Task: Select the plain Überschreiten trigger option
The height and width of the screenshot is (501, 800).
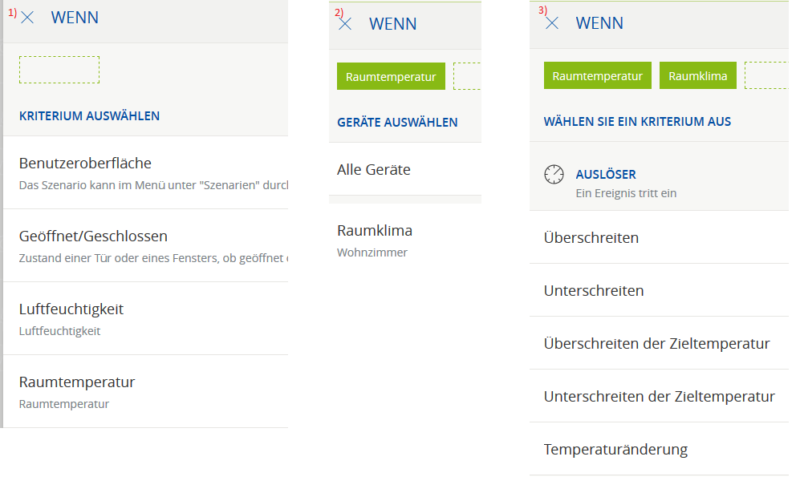Action: [x=591, y=238]
